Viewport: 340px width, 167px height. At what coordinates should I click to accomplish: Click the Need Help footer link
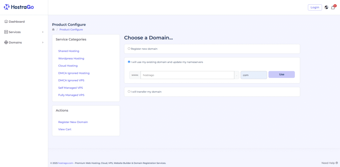[330, 163]
